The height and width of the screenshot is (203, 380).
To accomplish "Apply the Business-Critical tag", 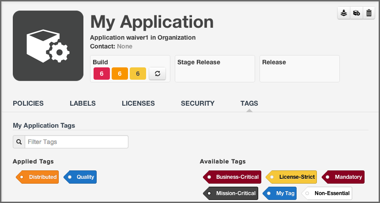I will click(x=232, y=177).
